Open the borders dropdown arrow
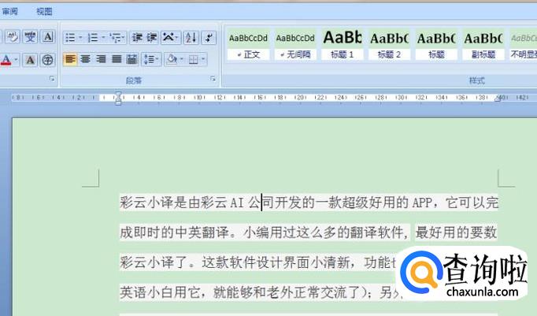This screenshot has width=537, height=316. [203, 59]
